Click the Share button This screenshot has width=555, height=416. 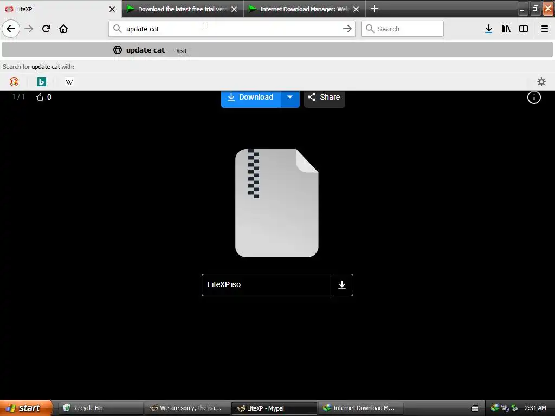(324, 98)
